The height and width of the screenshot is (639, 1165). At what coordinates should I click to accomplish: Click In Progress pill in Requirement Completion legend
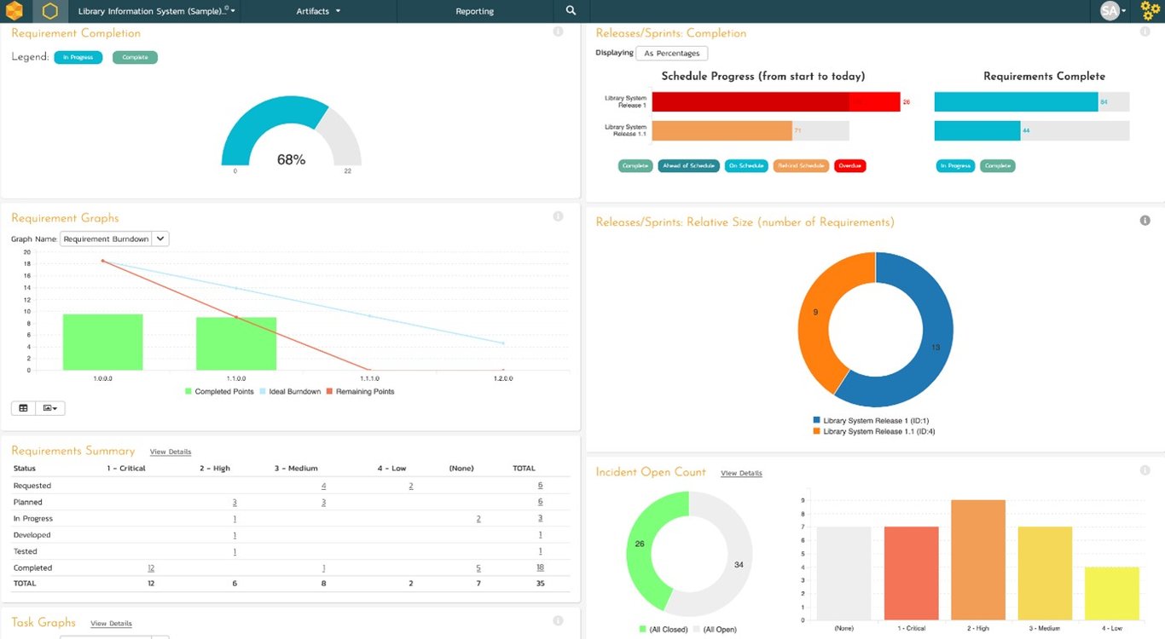78,57
